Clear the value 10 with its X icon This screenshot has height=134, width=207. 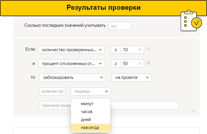coord(140,50)
